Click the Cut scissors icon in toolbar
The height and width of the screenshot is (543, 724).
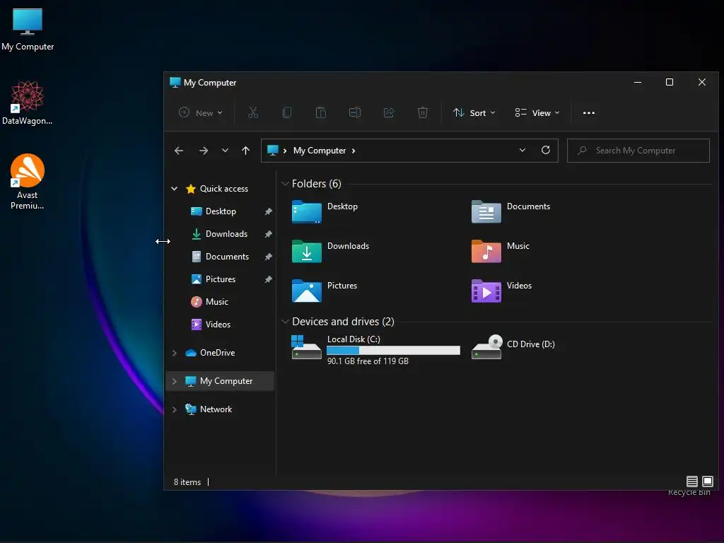coord(253,112)
